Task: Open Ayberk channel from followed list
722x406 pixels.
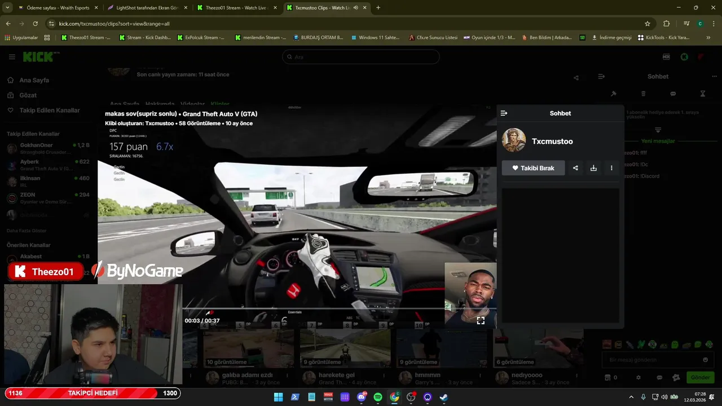Action: coord(48,165)
